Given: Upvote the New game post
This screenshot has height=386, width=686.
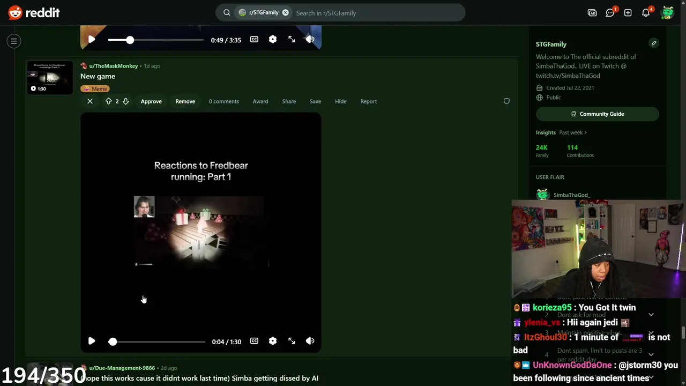Looking at the screenshot, I should (108, 101).
